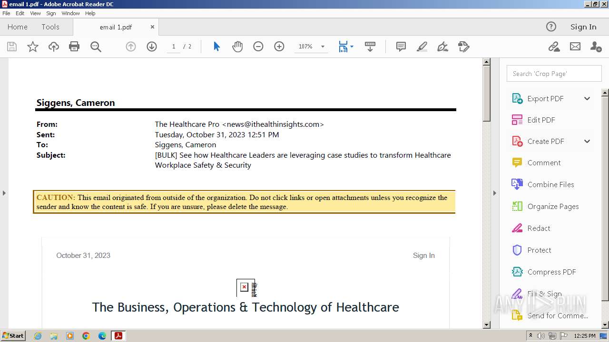Activate the Hand pan tool
Screen dimensions: 609x342
click(237, 47)
